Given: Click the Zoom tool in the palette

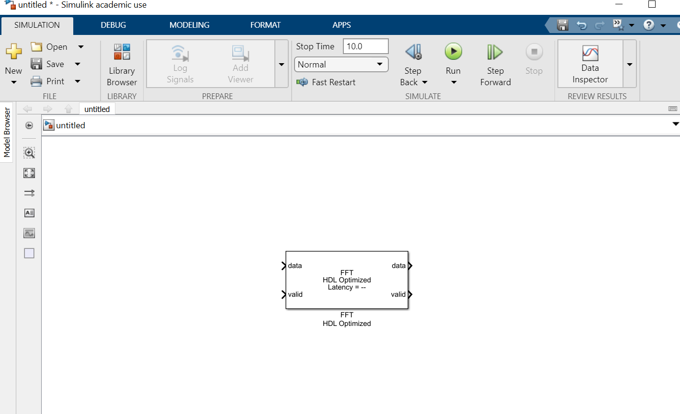Looking at the screenshot, I should point(29,153).
